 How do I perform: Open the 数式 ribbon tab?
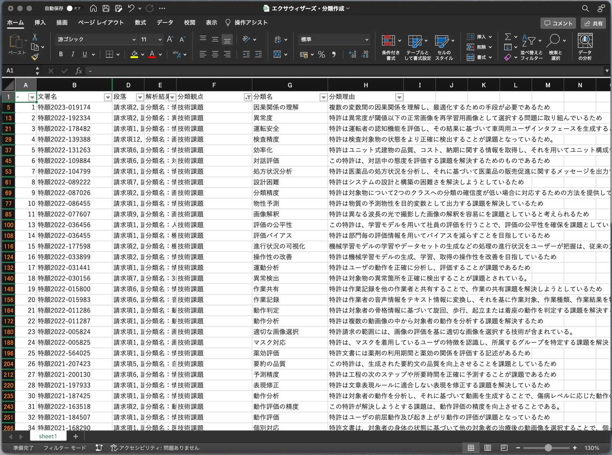point(140,22)
